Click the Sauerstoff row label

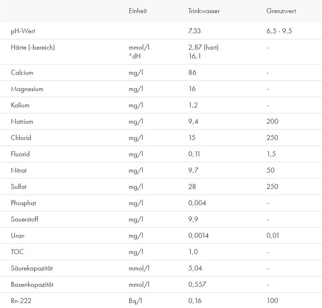(24, 219)
